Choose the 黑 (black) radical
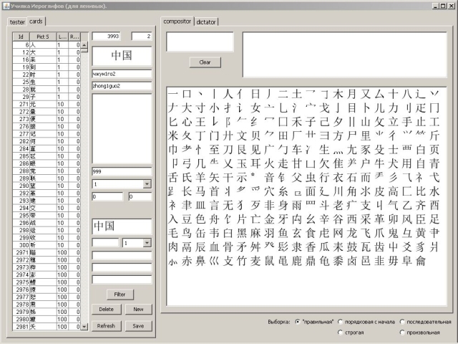The height and width of the screenshot is (344, 458). (242, 233)
